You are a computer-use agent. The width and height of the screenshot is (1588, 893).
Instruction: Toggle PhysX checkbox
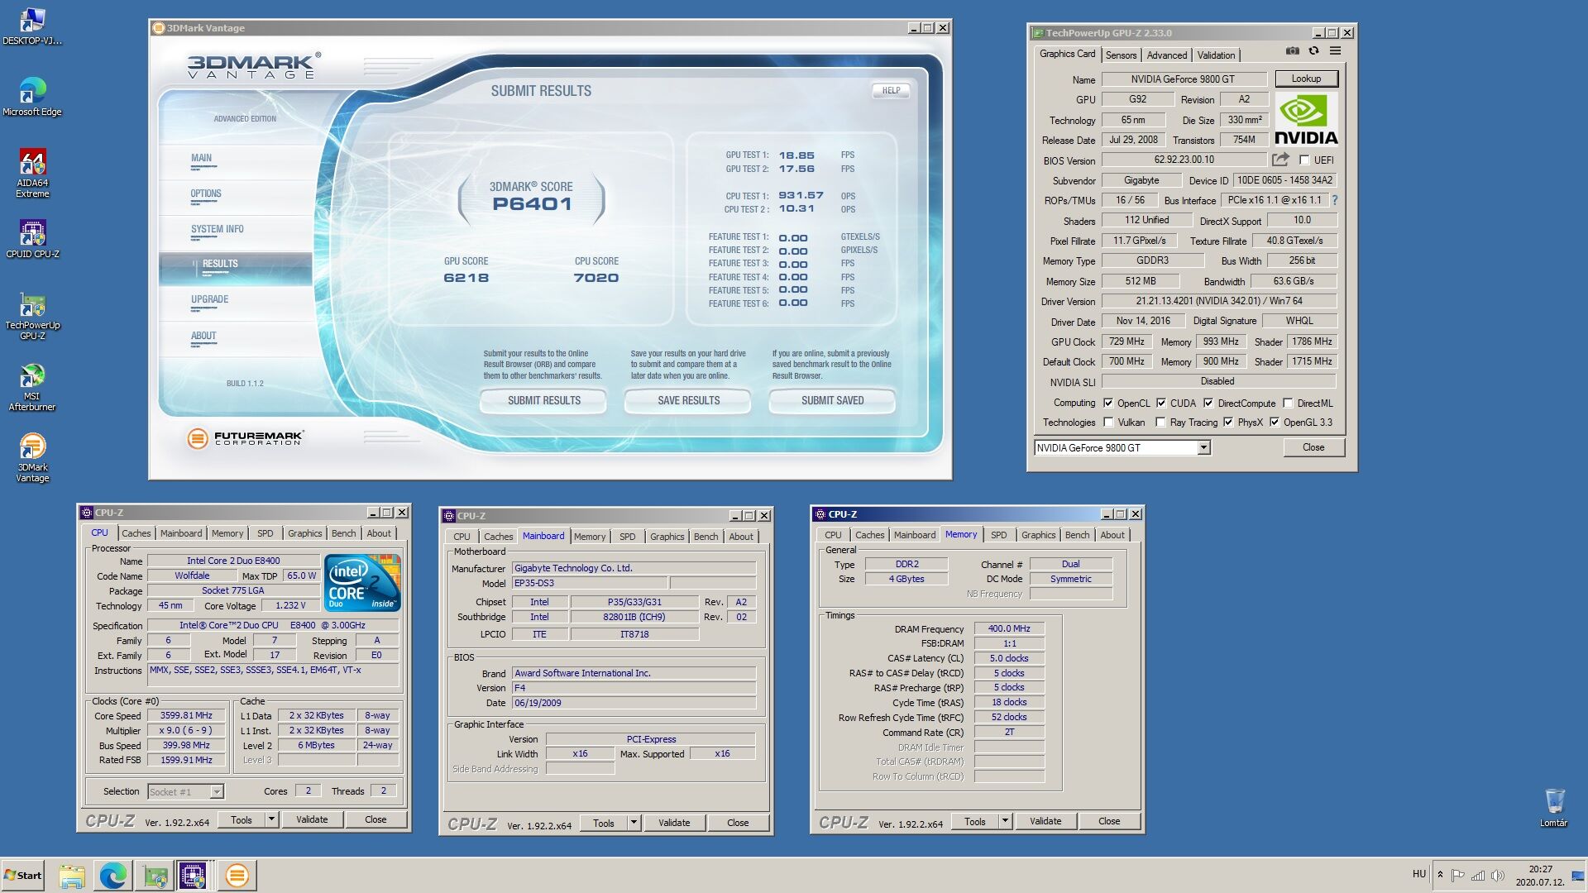click(1228, 422)
